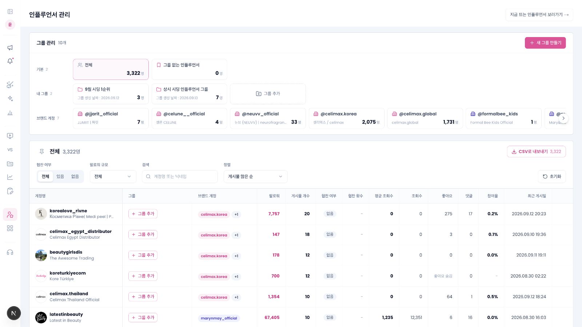Open the headset support icon
The width and height of the screenshot is (582, 327).
(x=10, y=252)
